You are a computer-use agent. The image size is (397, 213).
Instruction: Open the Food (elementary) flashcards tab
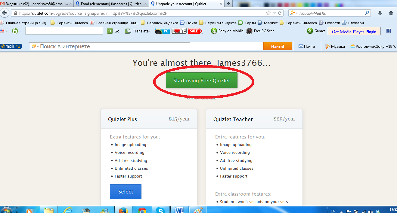(x=111, y=4)
